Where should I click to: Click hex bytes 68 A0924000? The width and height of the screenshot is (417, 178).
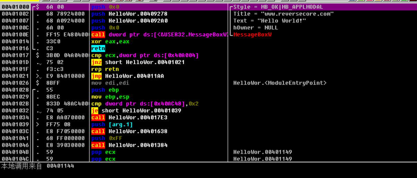(x=65, y=21)
